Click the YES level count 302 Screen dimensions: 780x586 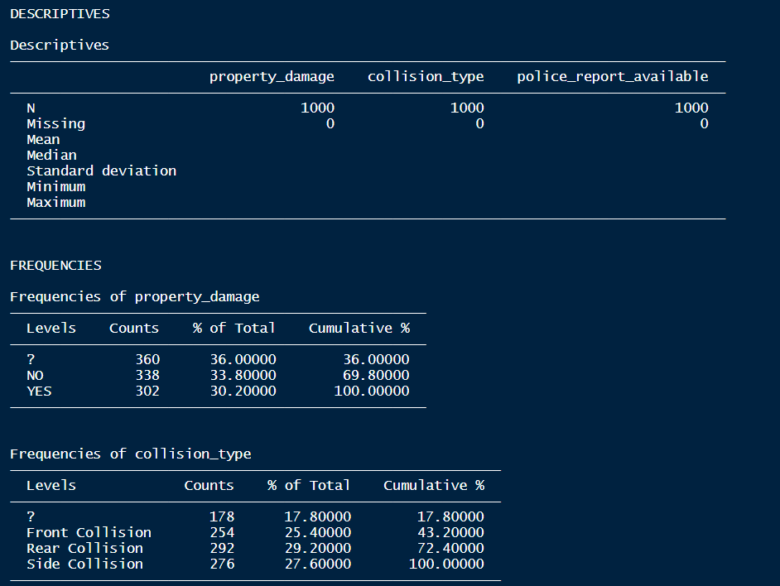pos(147,391)
